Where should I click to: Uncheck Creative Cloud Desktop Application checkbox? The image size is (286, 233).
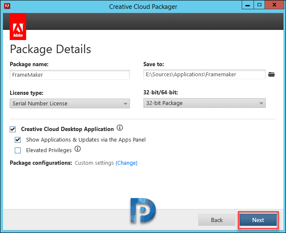(13, 129)
